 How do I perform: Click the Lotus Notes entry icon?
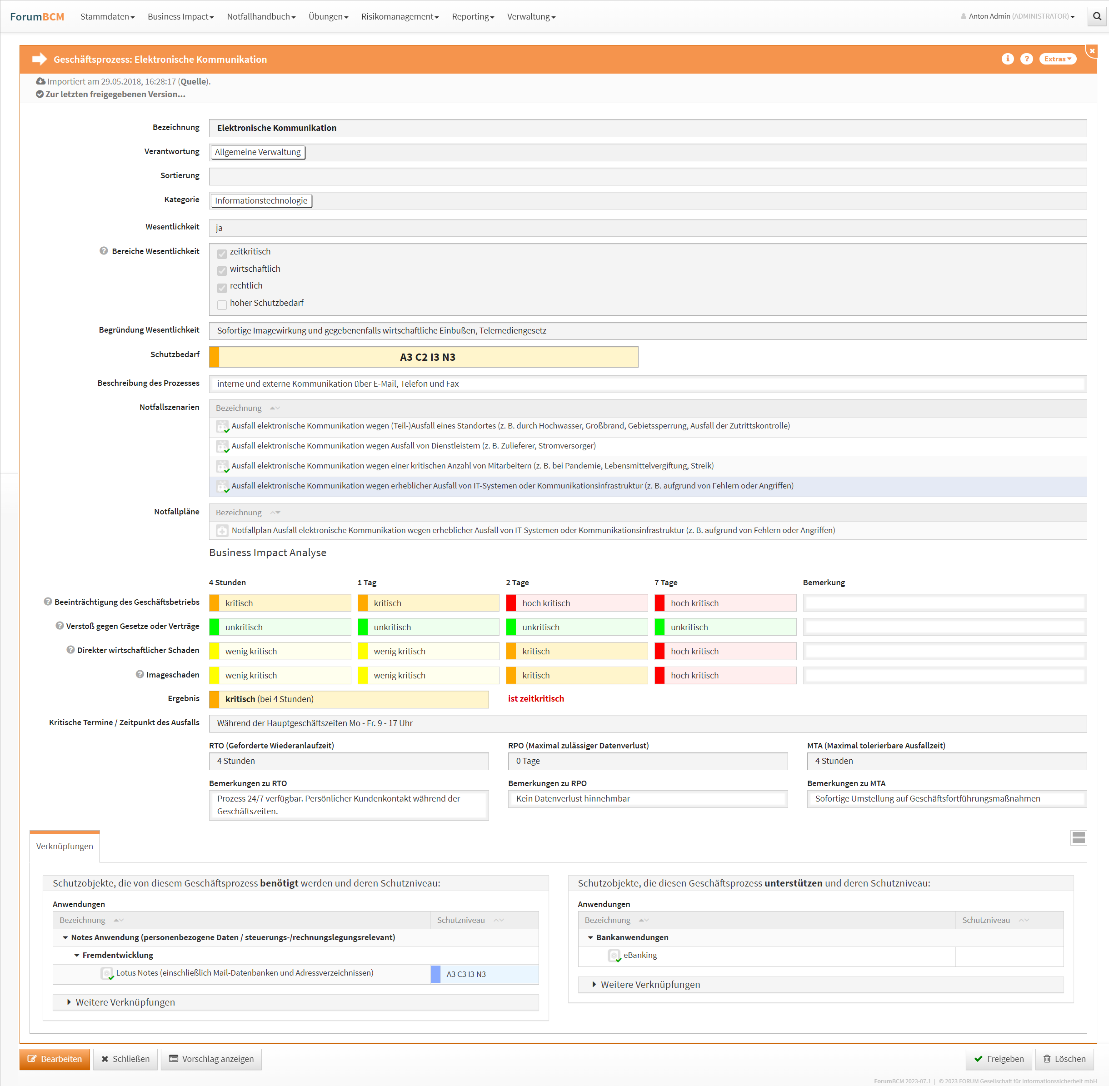pyautogui.click(x=107, y=974)
